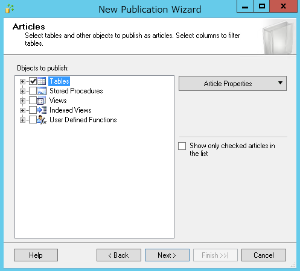
Task: Check the Indexed Views checkbox
Action: (x=33, y=110)
